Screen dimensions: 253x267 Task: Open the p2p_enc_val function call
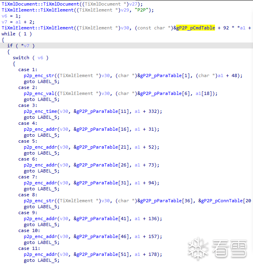pyautogui.click(x=39, y=93)
